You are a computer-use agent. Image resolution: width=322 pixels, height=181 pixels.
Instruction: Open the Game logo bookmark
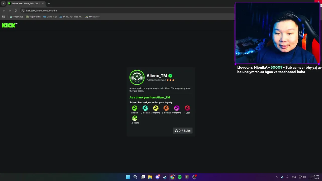[x=50, y=17]
